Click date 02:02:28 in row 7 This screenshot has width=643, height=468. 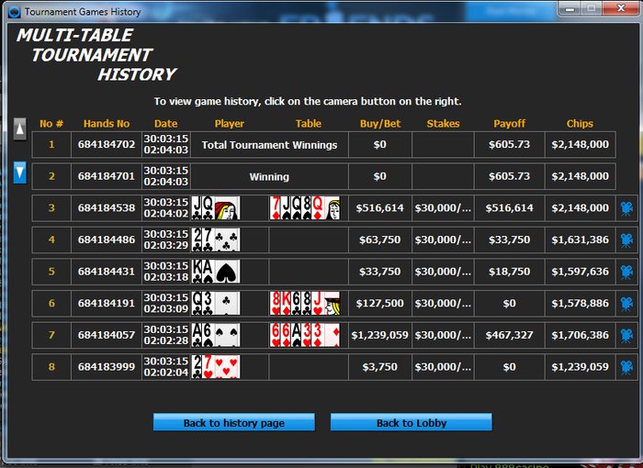point(165,340)
